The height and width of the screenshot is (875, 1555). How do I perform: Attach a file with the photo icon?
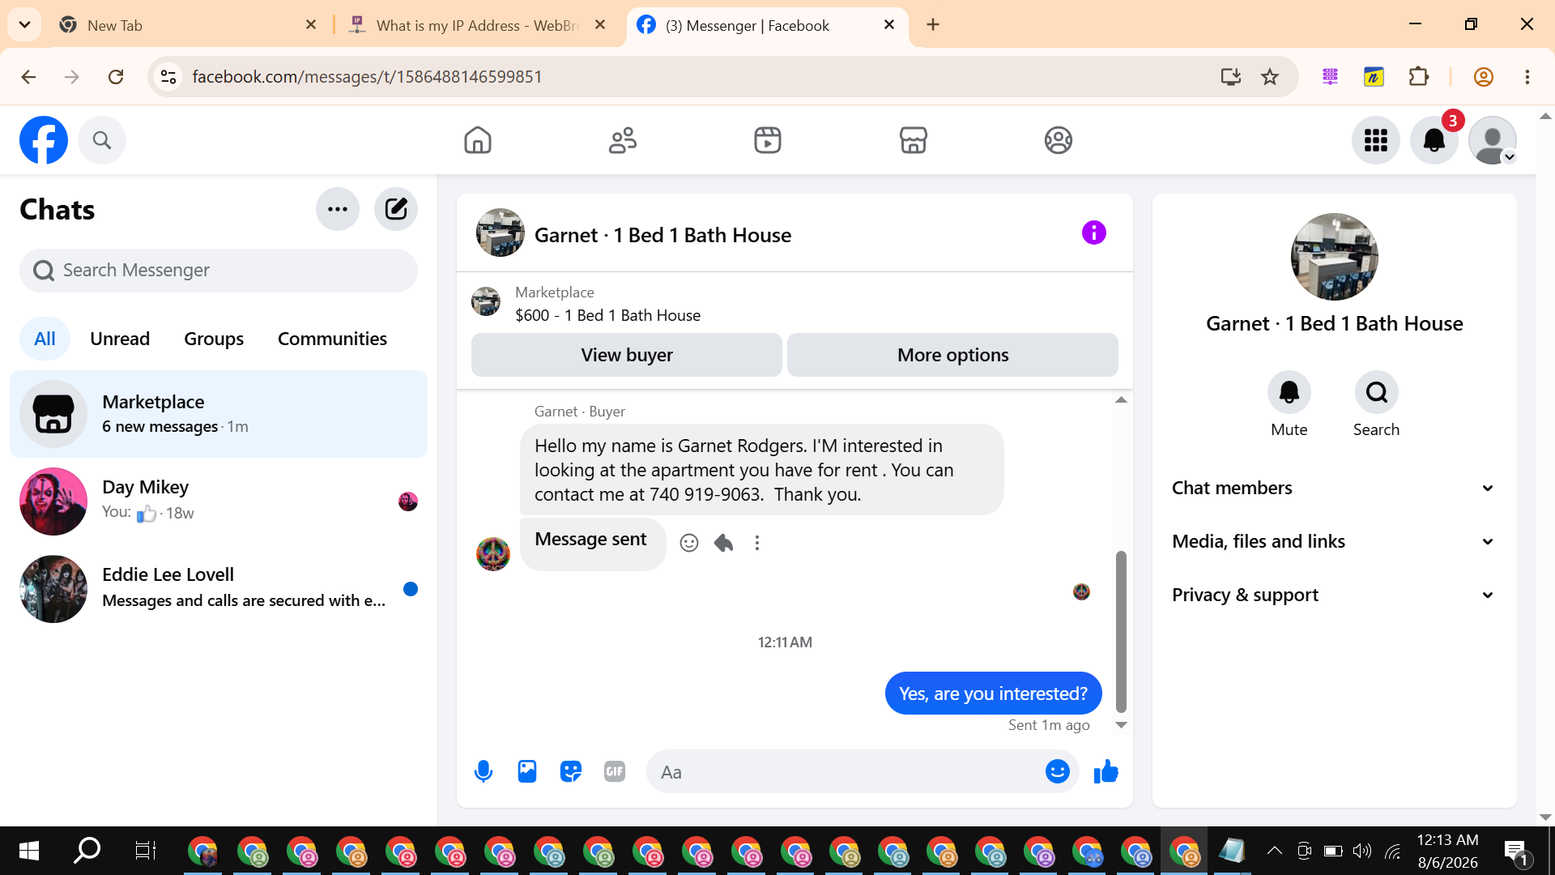click(x=527, y=772)
